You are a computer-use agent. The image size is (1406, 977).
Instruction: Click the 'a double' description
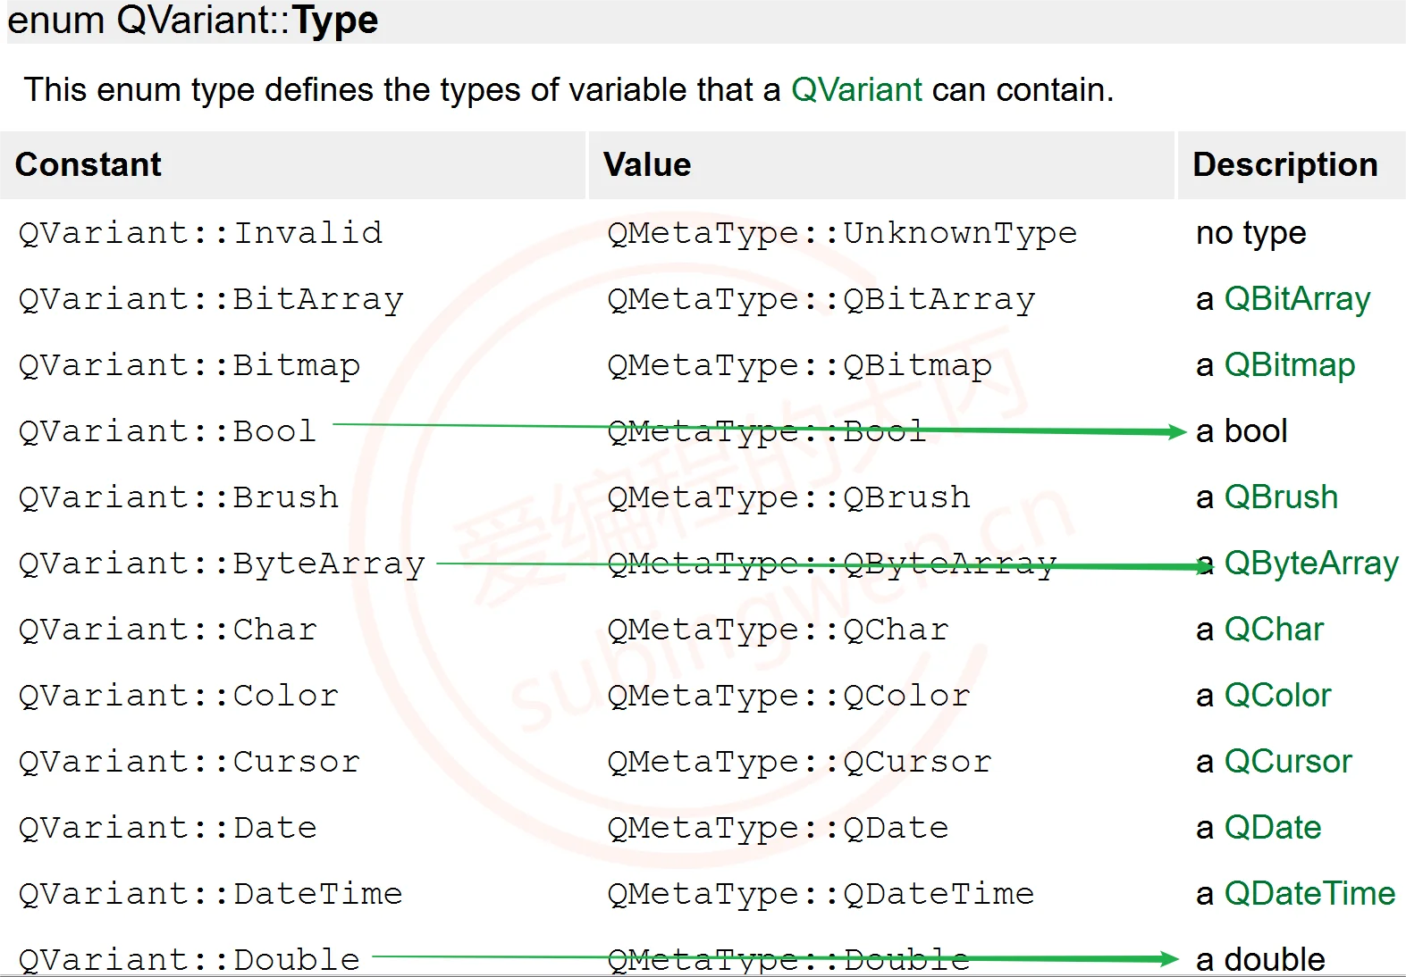pyautogui.click(x=1260, y=960)
